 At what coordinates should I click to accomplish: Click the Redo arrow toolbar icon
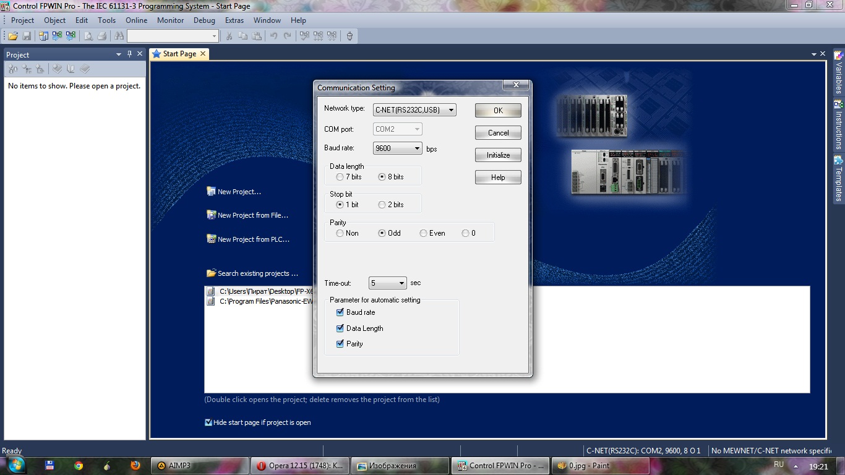click(288, 36)
